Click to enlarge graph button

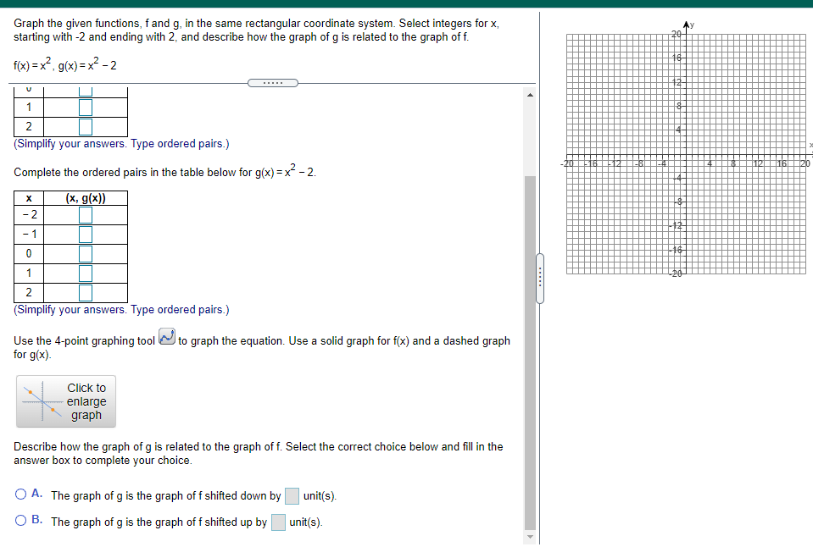tap(66, 401)
